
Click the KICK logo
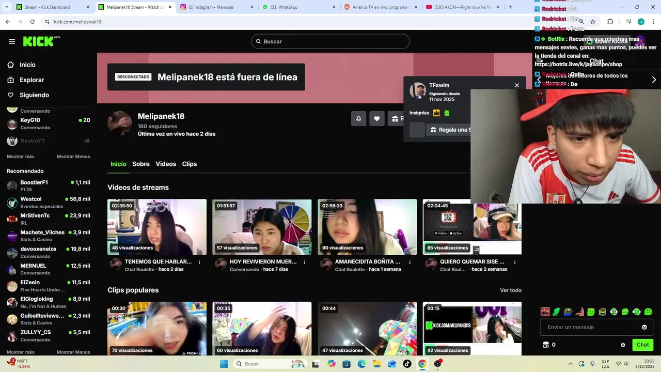tap(41, 41)
